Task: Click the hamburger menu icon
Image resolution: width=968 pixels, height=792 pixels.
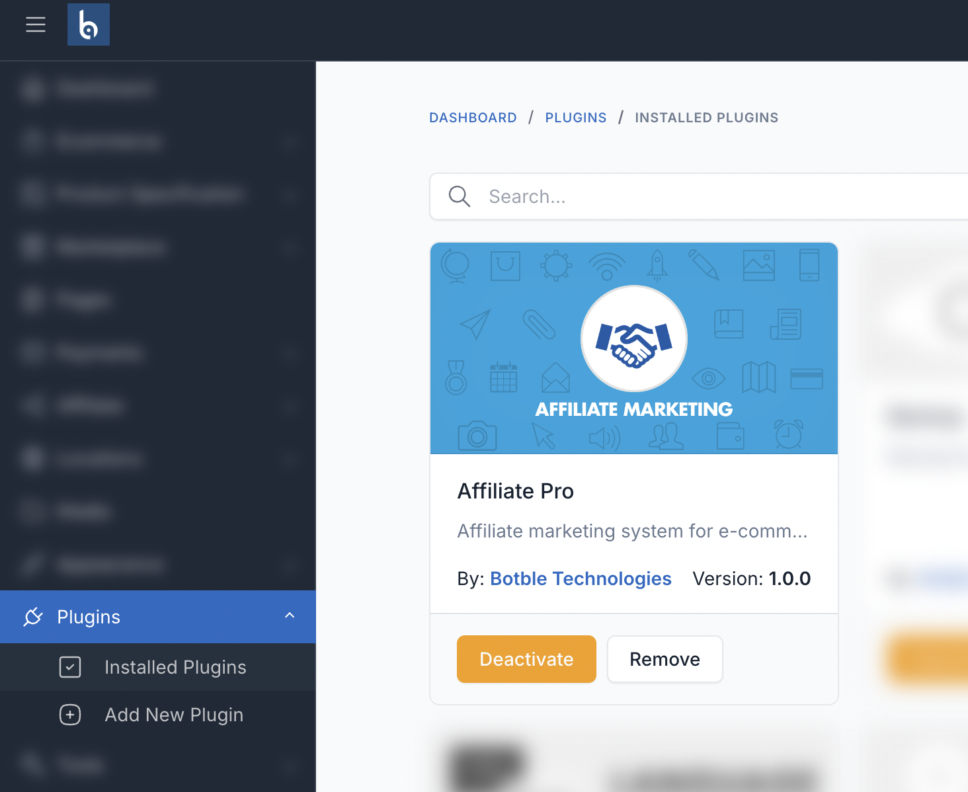Action: 36,24
